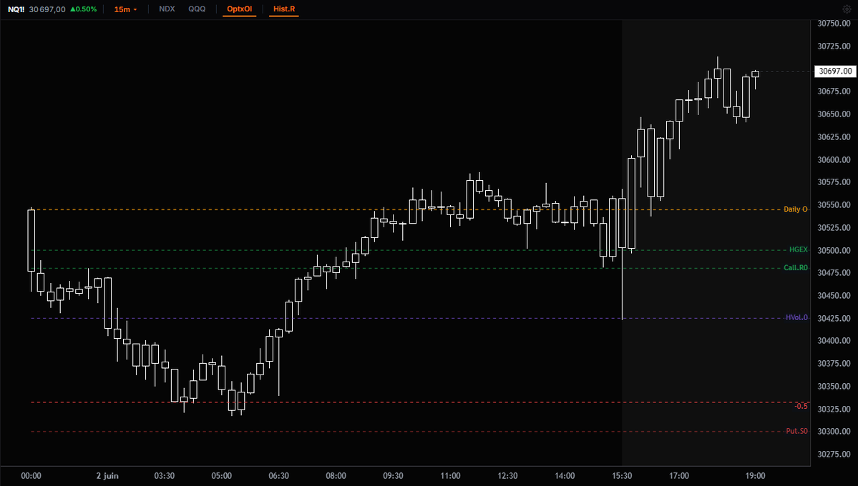
Task: Switch to the QQQ symbol tab
Action: pos(197,9)
